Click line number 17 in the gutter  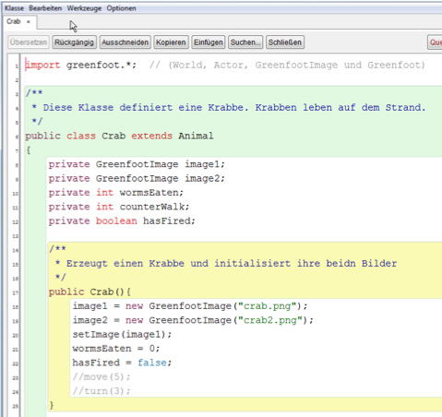[x=15, y=292]
